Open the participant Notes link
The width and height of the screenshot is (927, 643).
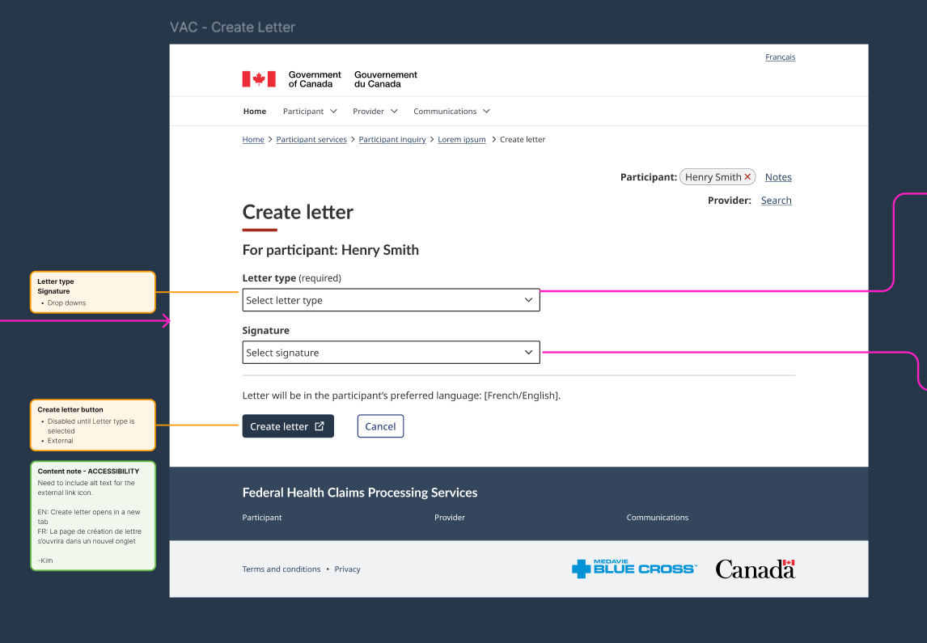click(778, 176)
